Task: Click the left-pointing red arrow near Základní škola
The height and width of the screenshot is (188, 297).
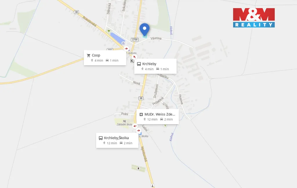Action: pos(135,126)
